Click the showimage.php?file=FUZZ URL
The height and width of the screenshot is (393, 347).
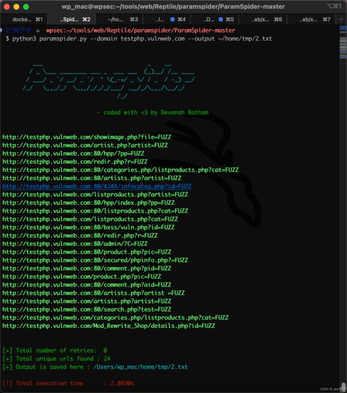(87, 137)
